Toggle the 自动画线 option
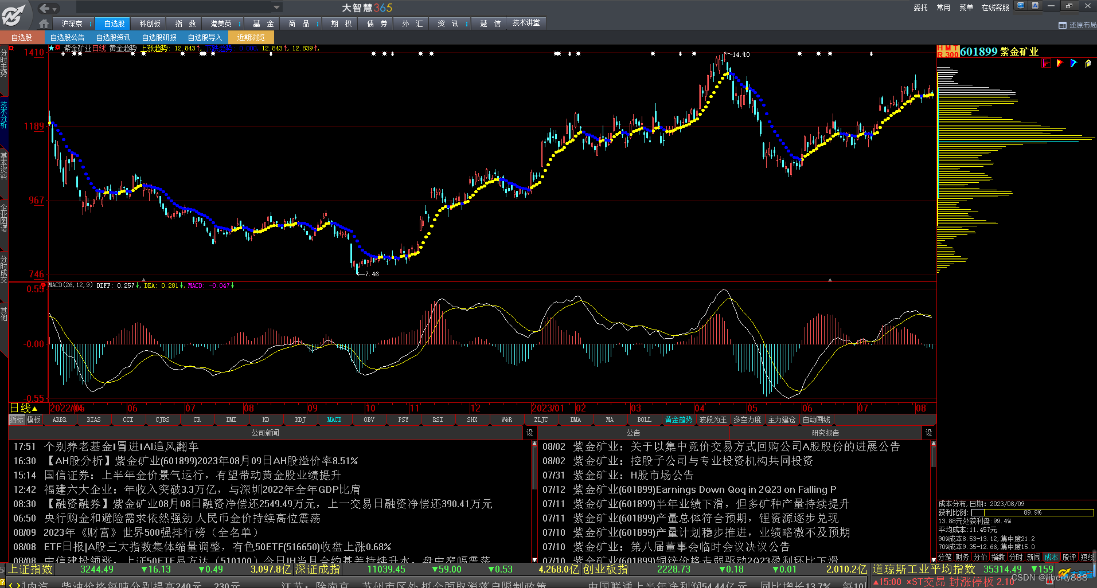 click(x=816, y=420)
